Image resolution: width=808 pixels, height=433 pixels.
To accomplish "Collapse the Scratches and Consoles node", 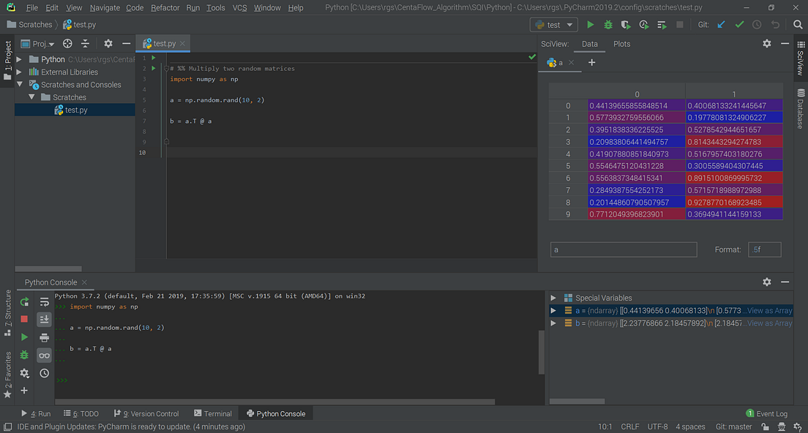I will click(20, 84).
